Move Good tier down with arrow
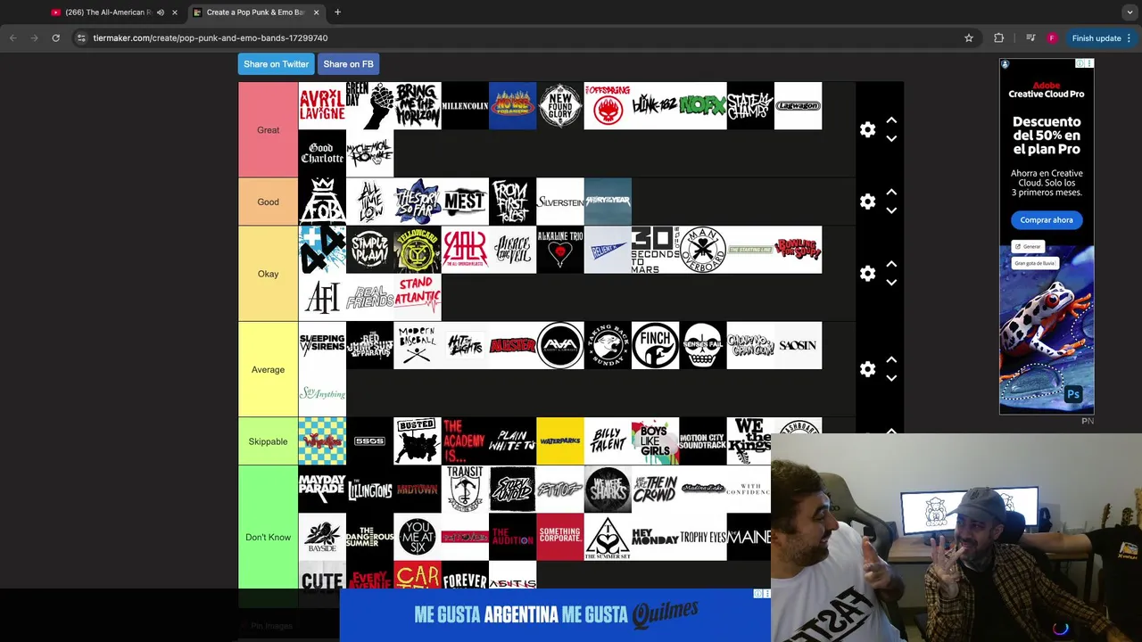1142x642 pixels. [890, 211]
